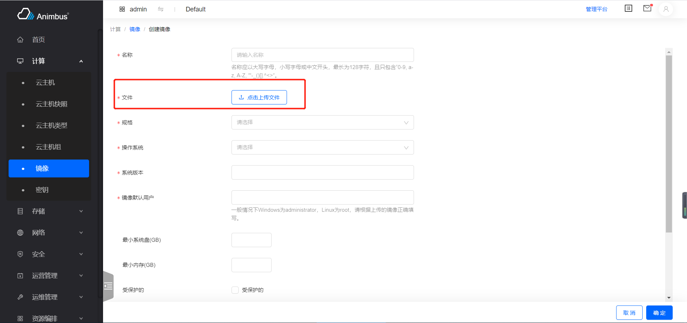The width and height of the screenshot is (687, 323).
Task: Click the vertical scrollbar of the form
Action: click(669, 143)
